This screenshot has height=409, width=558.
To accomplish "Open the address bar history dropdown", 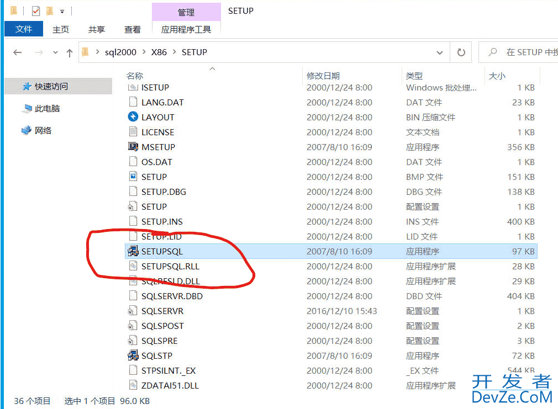I will pyautogui.click(x=440, y=52).
